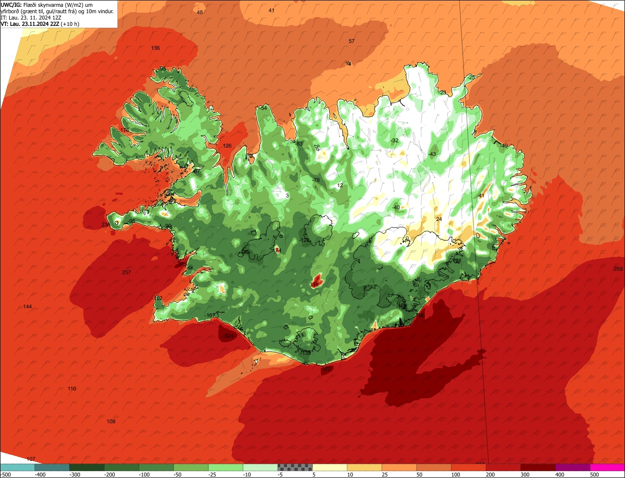Click the map value 176

pyautogui.click(x=125, y=130)
